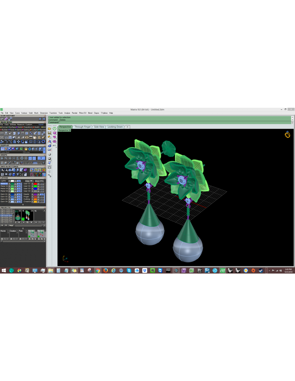The image size is (295, 381).
Task: Select the pencil edit tool icon
Action: [x=35, y=133]
